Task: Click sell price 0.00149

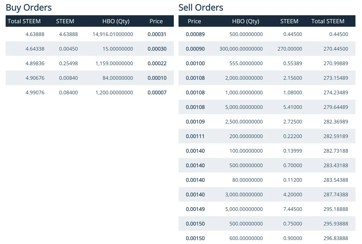Action: click(x=195, y=209)
